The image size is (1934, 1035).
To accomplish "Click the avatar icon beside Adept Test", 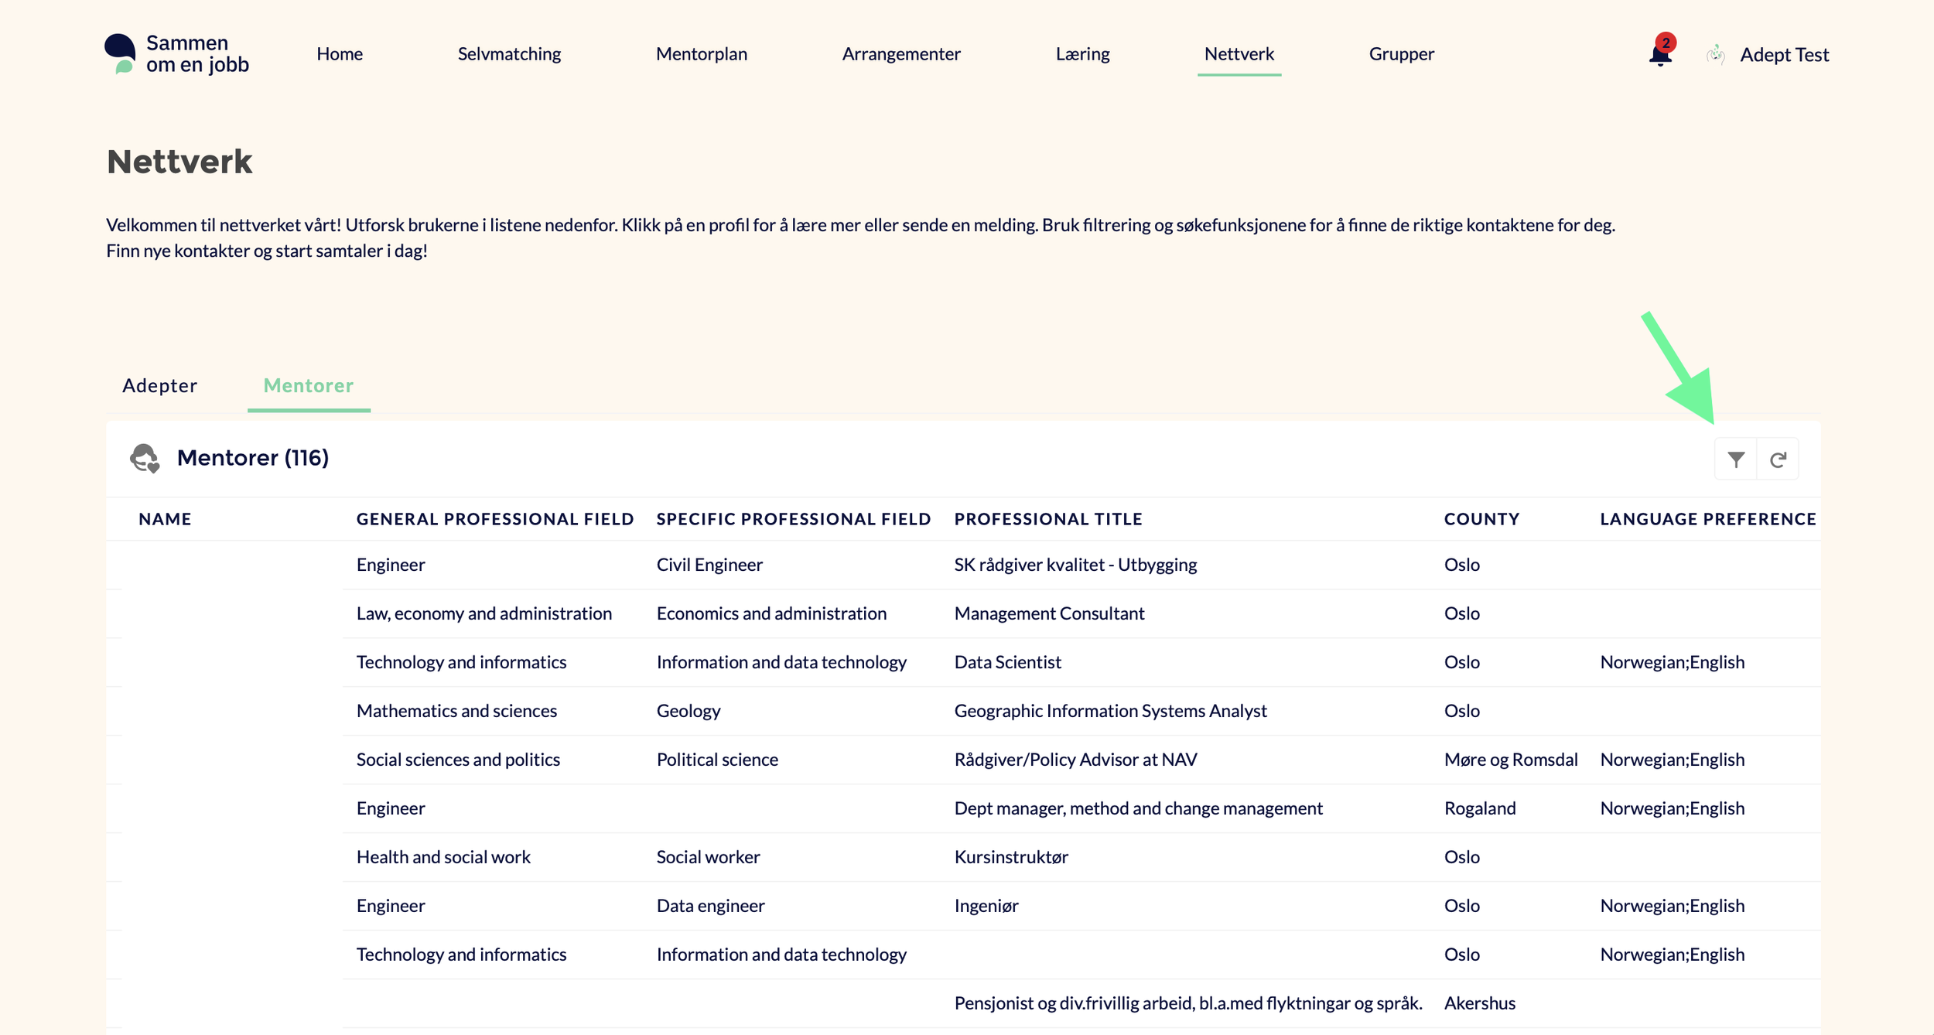I will 1716,54.
